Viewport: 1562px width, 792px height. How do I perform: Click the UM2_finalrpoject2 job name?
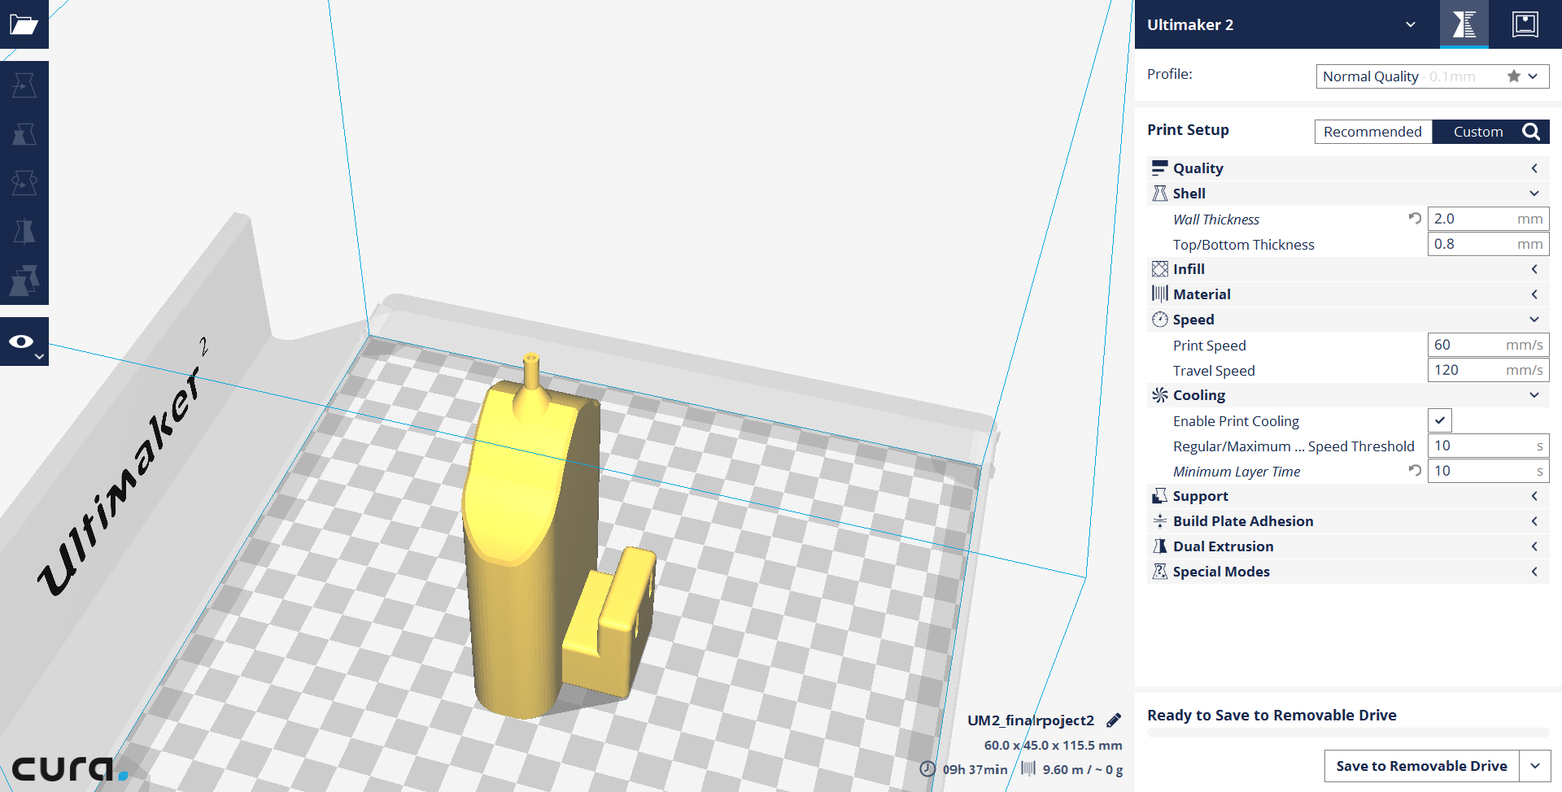point(1030,720)
